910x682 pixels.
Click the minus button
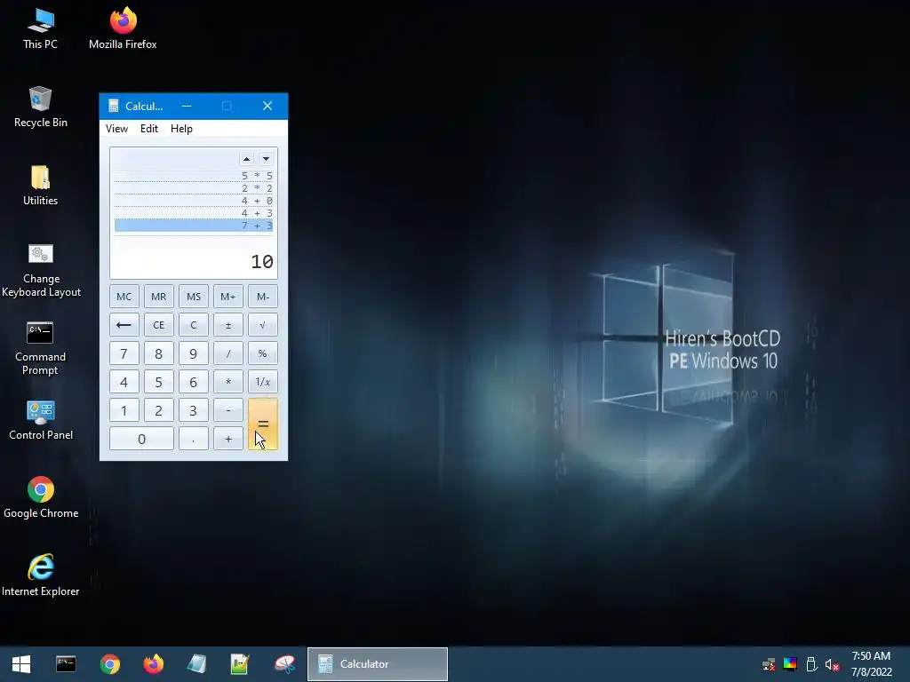[228, 410]
